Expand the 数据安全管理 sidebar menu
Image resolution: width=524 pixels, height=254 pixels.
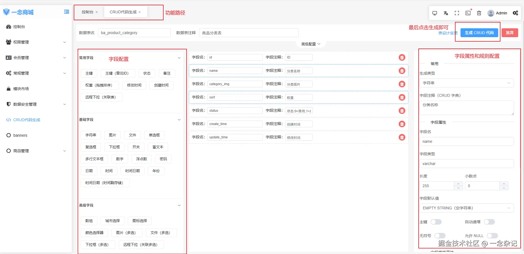tap(36, 104)
